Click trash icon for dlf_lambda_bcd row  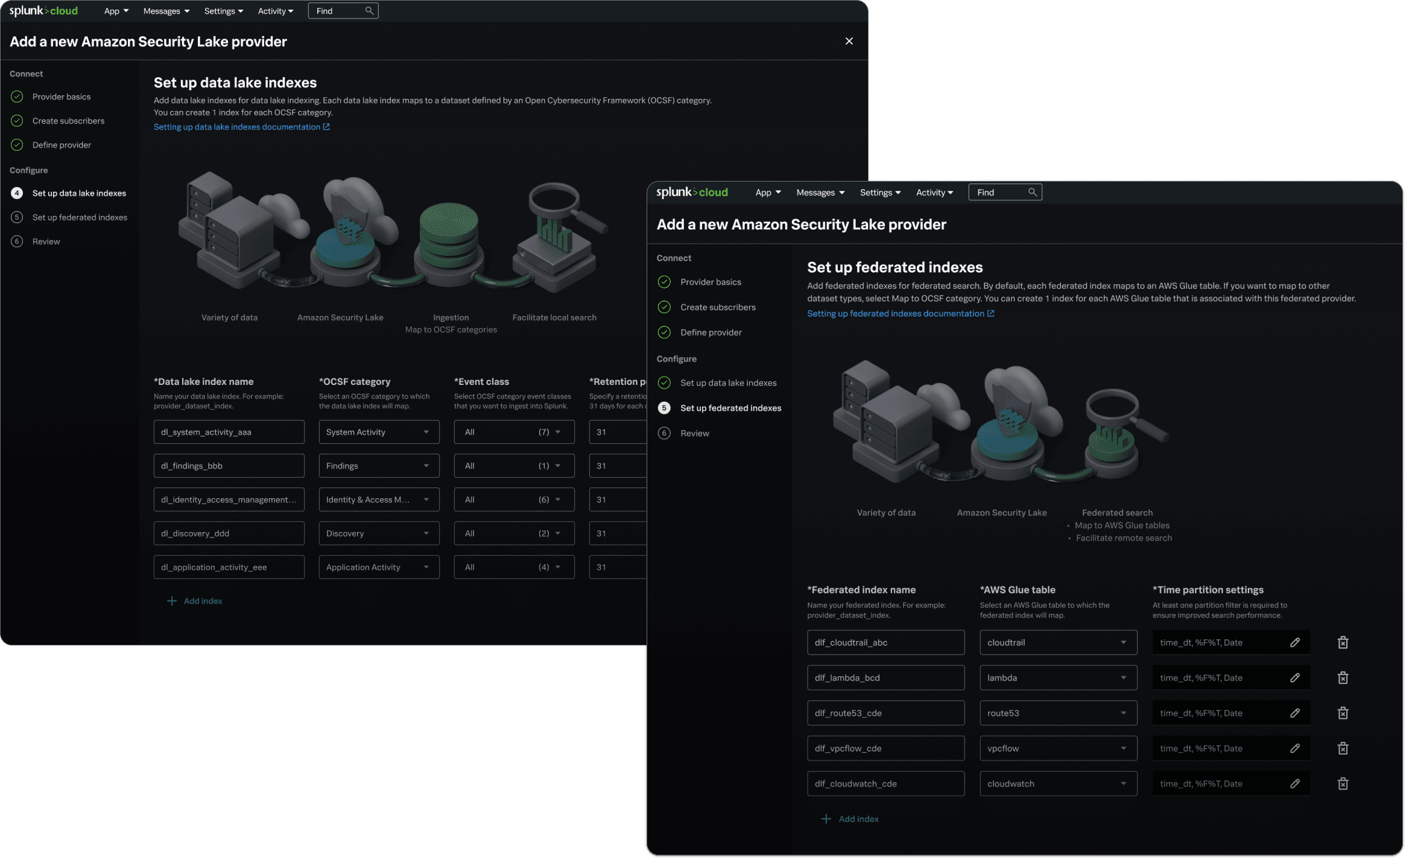pyautogui.click(x=1343, y=678)
